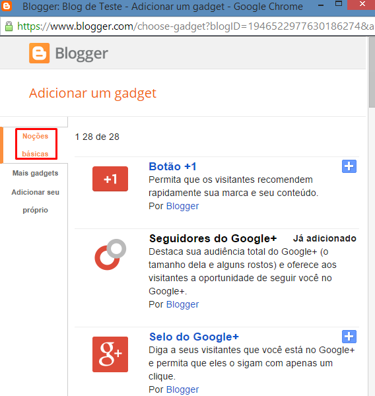Maximize the Chrome window
The image size is (375, 396).
[x=339, y=4]
